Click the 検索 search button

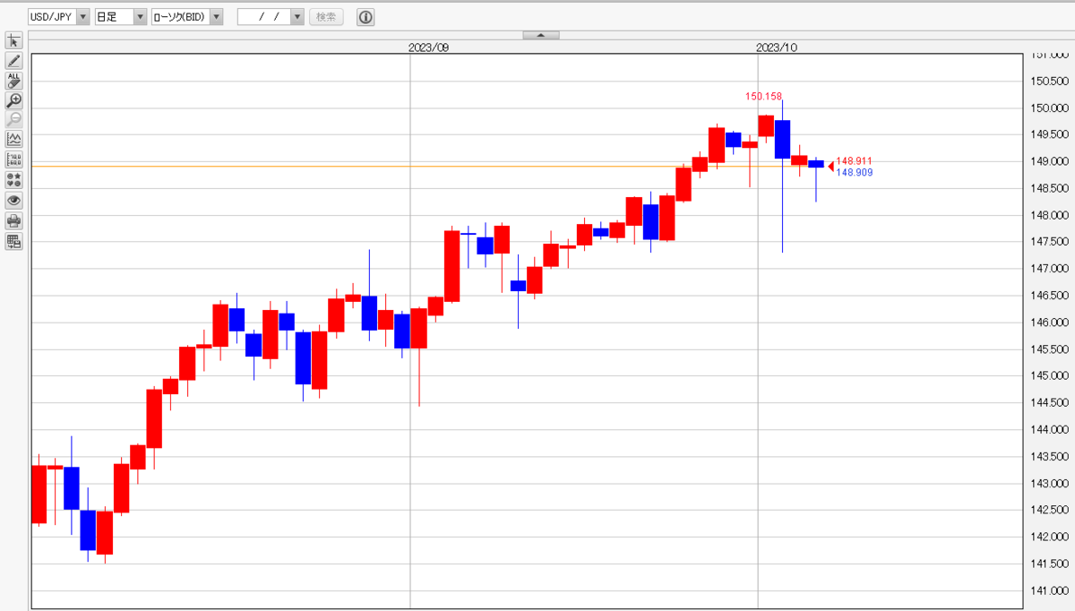[327, 17]
